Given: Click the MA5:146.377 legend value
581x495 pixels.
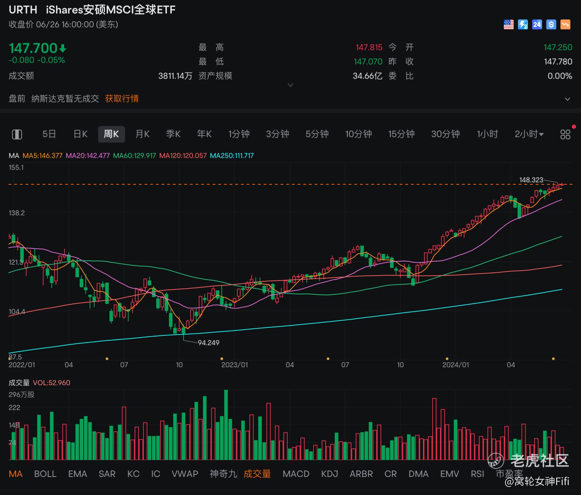Looking at the screenshot, I should pyautogui.click(x=43, y=156).
